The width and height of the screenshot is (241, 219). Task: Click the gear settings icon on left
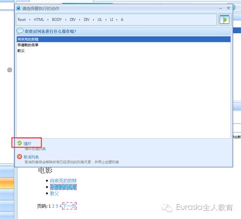(10, 70)
